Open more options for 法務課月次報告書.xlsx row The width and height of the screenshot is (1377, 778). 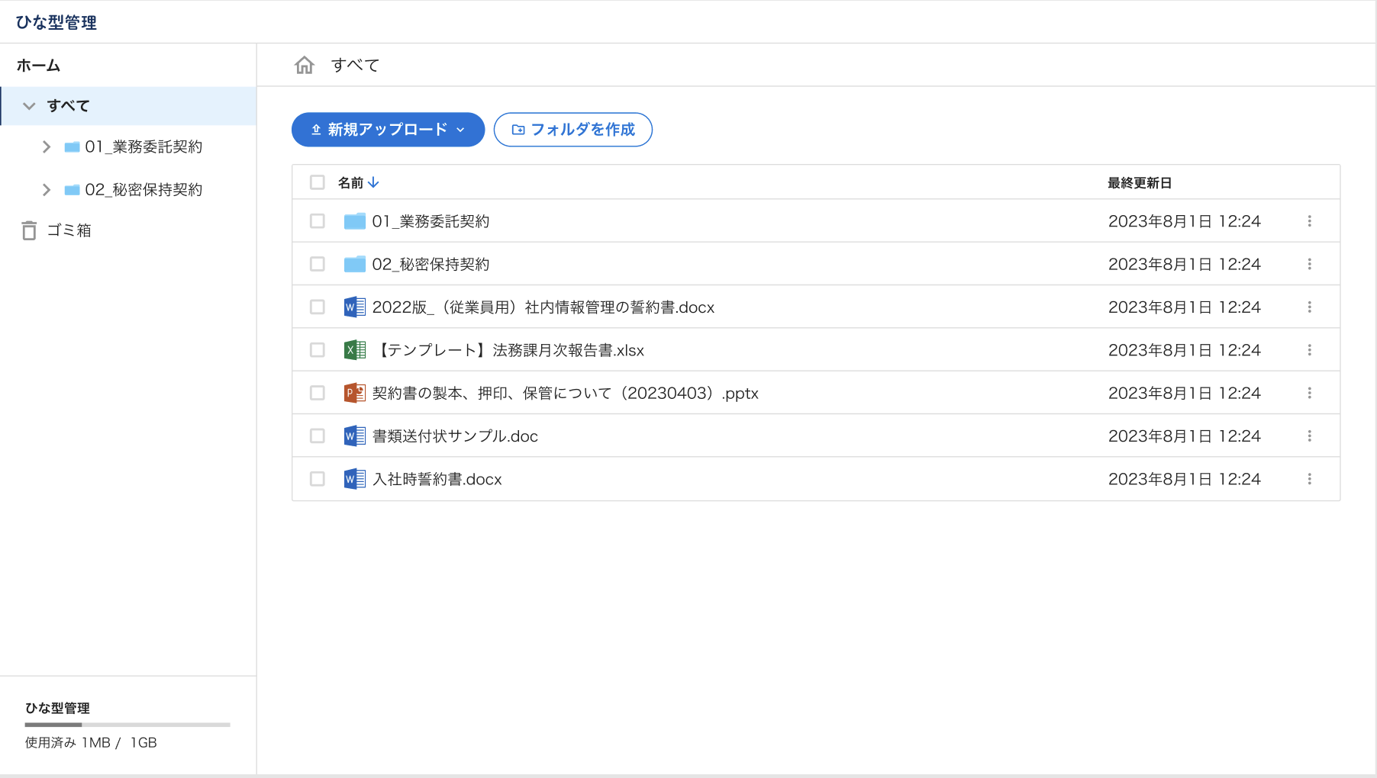pos(1310,350)
